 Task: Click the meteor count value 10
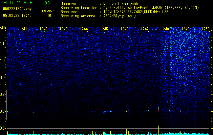click(49, 16)
